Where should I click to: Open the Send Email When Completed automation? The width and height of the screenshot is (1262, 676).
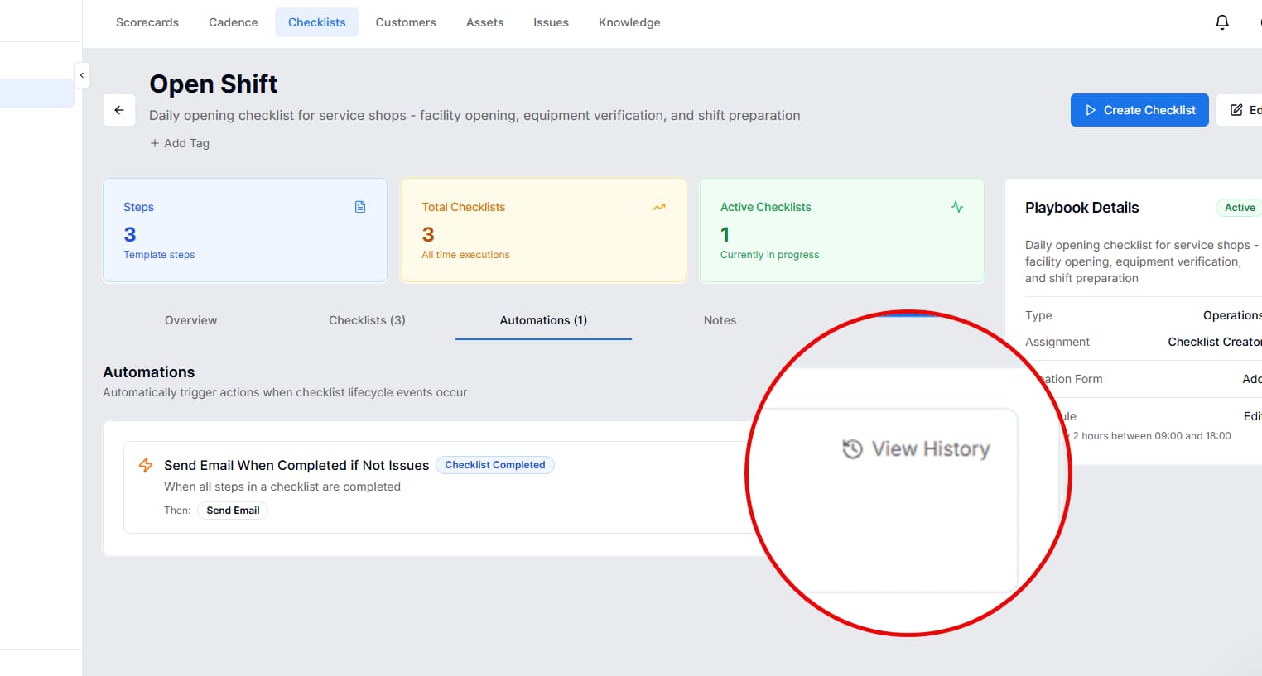click(296, 465)
